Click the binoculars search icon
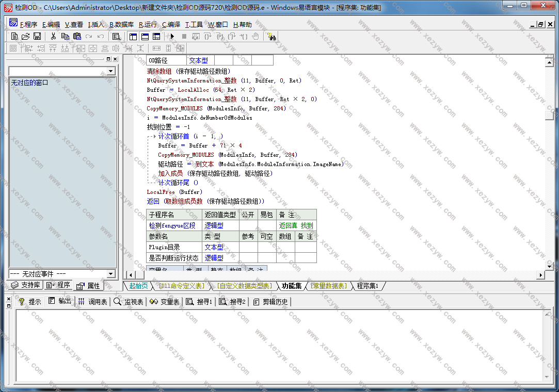Viewport: 559px width, 392px height. click(271, 37)
